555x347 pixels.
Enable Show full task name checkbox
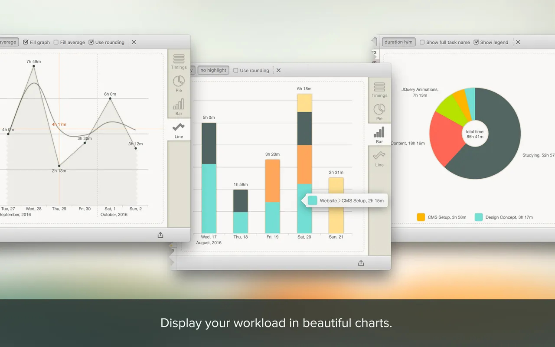[422, 42]
